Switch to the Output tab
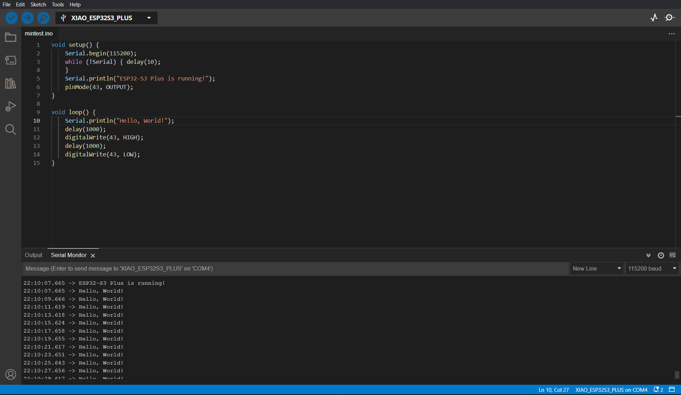 tap(33, 255)
